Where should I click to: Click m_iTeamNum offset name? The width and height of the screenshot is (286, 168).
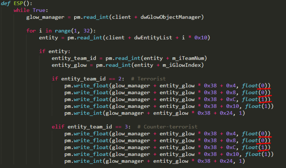tap(188, 58)
